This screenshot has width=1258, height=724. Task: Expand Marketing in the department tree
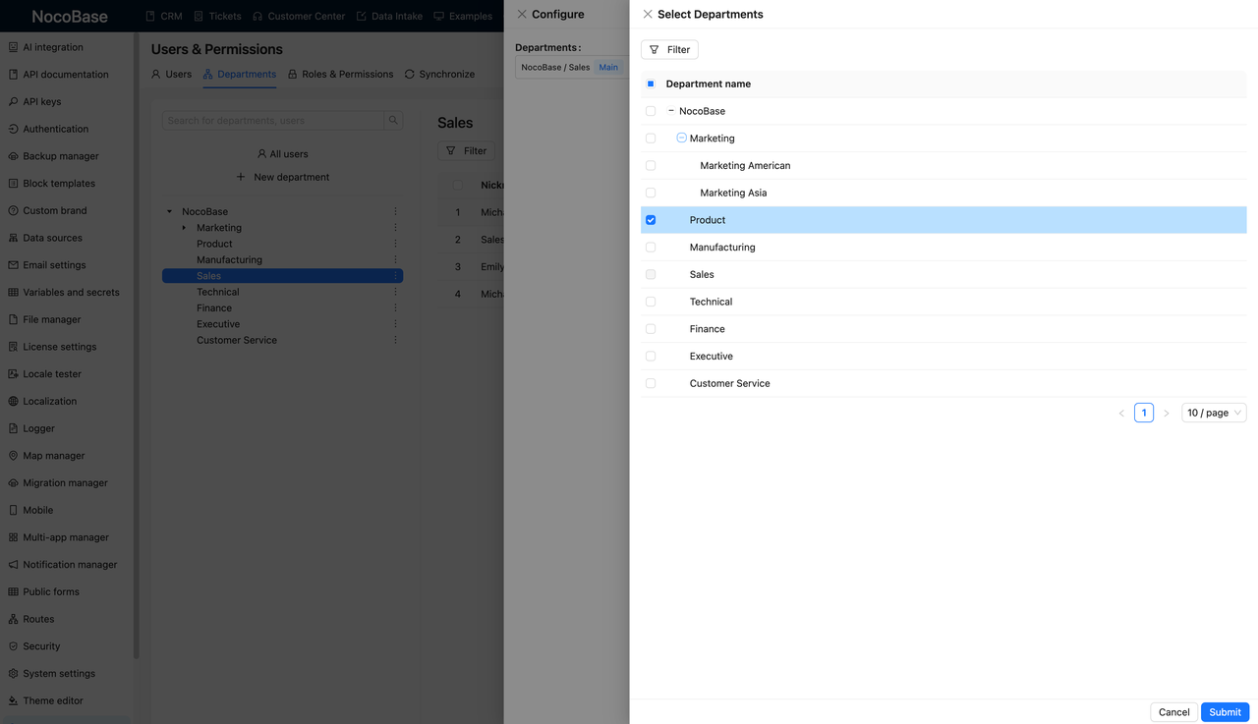(x=184, y=228)
